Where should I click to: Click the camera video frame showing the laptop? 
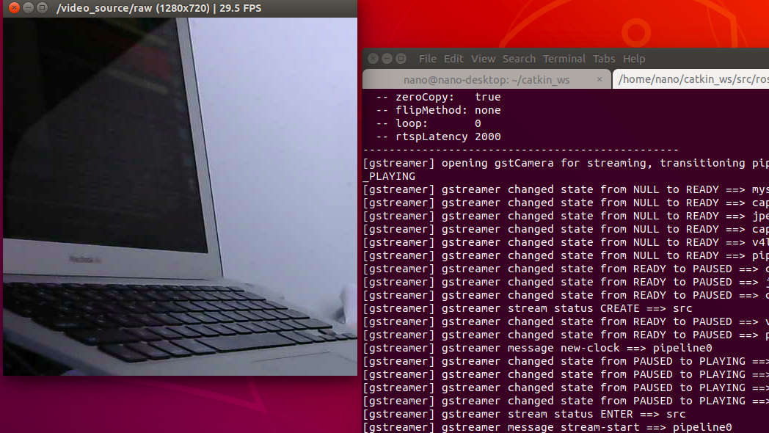pos(180,197)
